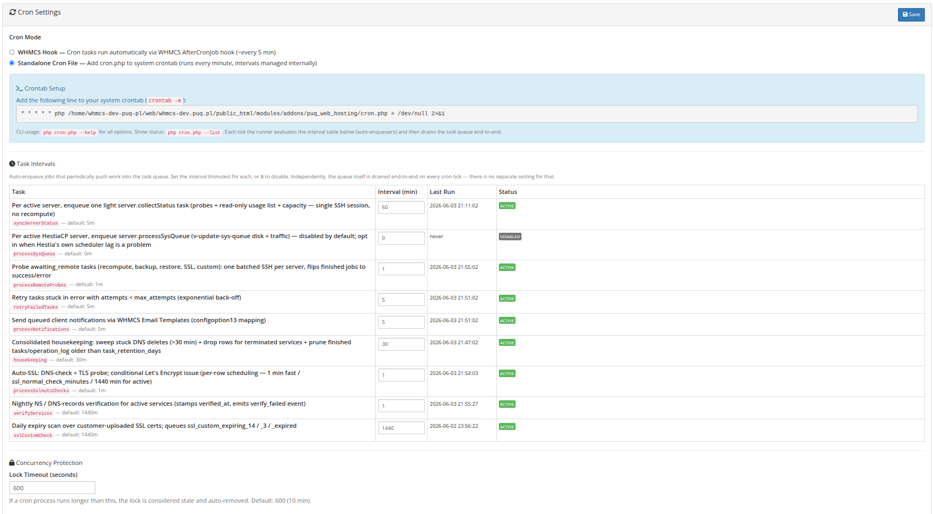Viewport: 933px width, 514px height.
Task: Click the ACTIVE badge for sslCustomCheck row
Action: (507, 427)
